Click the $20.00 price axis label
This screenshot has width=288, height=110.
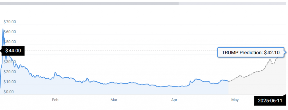click(x=10, y=72)
